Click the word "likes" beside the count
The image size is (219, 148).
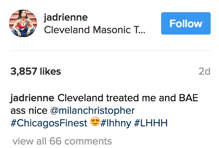(x=50, y=72)
